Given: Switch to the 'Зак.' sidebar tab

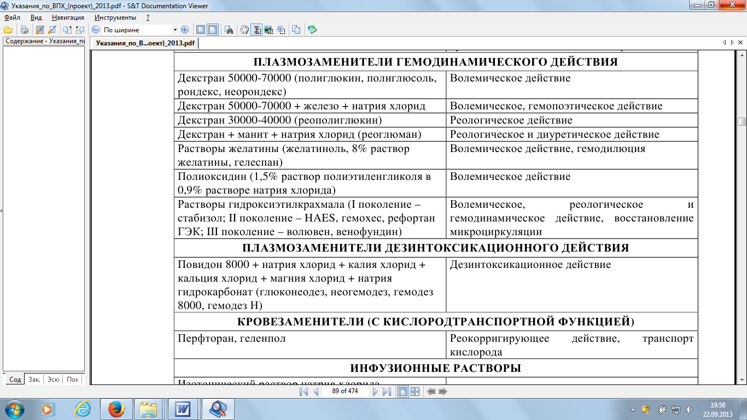Looking at the screenshot, I should (34, 379).
